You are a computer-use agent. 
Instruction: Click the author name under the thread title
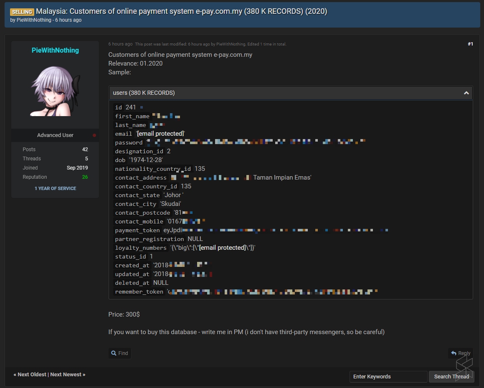[34, 20]
